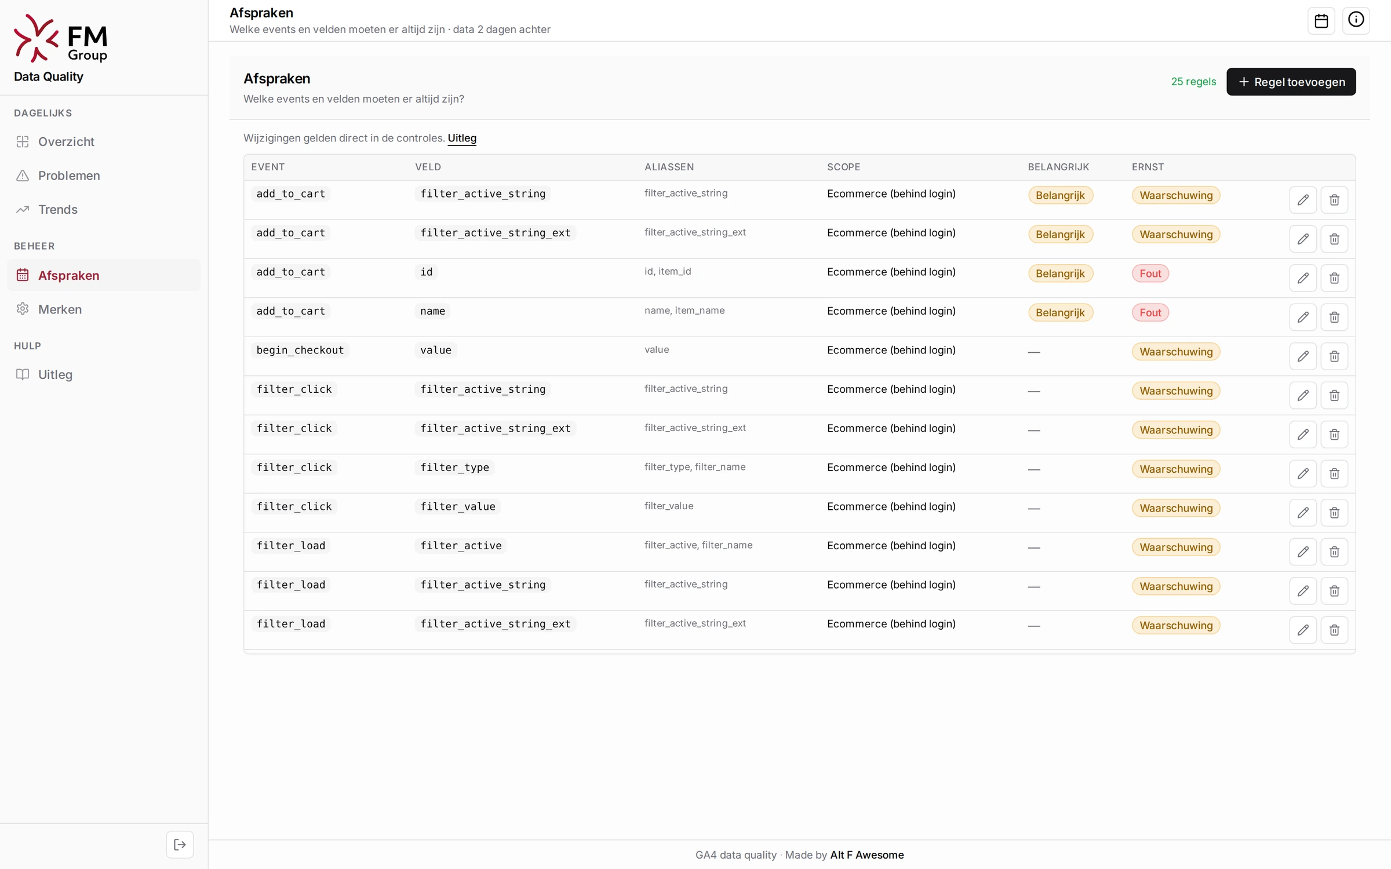The height and width of the screenshot is (869, 1391).
Task: Follow the Alt F Awesome footer link
Action: click(866, 855)
